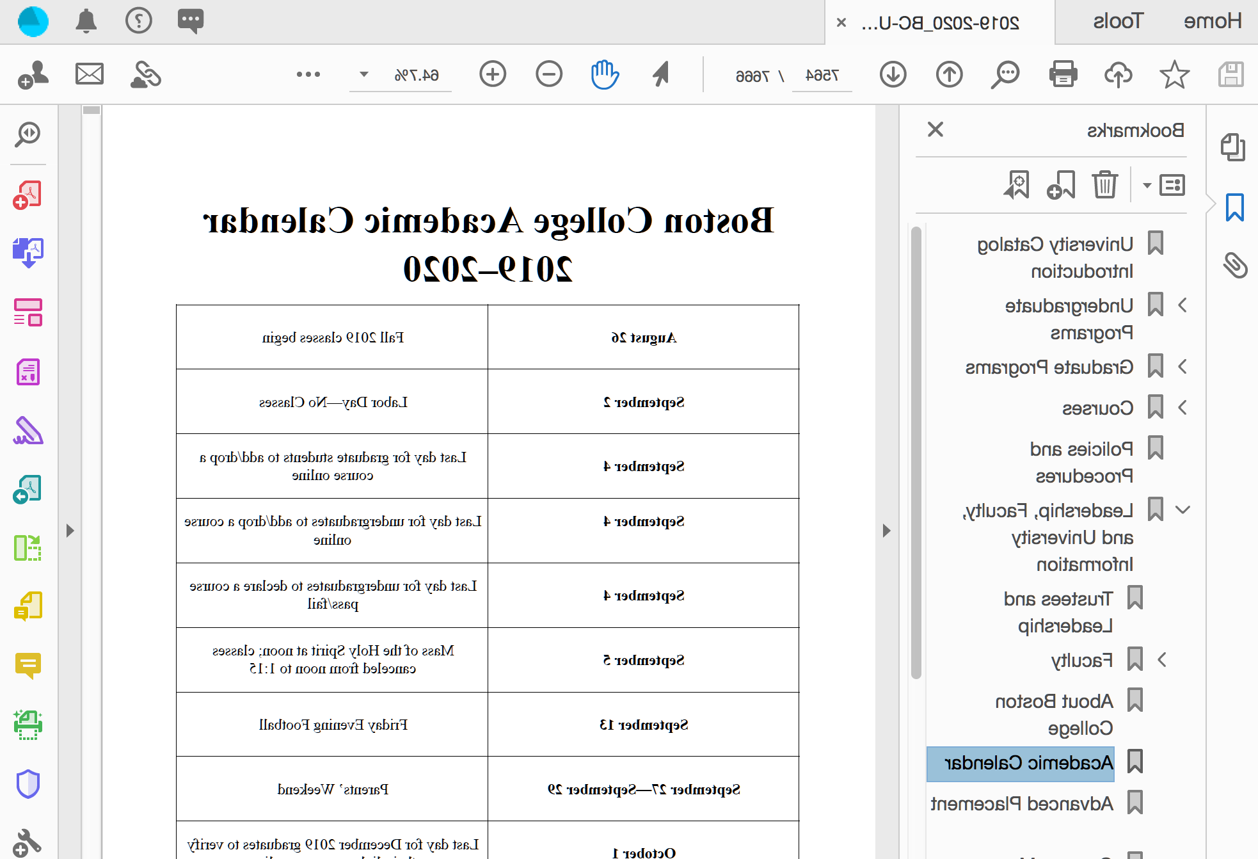The image size is (1258, 859).
Task: Open Find text magnifier in toolbar
Action: 1005,74
